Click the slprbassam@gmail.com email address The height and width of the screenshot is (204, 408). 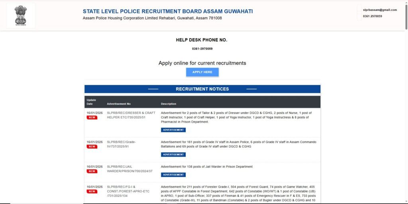point(380,10)
